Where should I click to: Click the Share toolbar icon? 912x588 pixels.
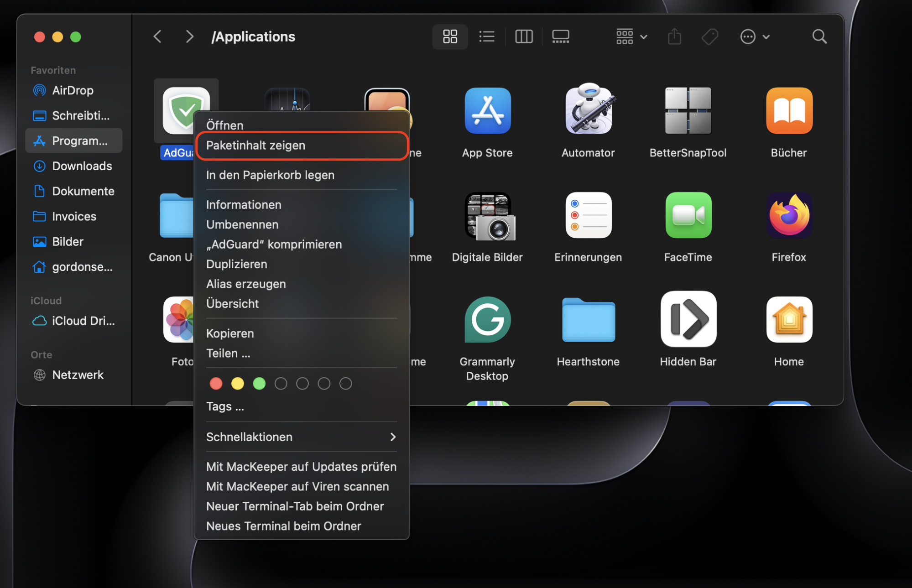(674, 36)
